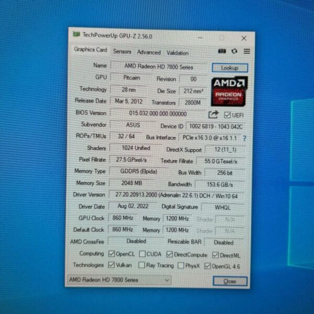Toggle the DirectCompute checkbox

(169, 254)
